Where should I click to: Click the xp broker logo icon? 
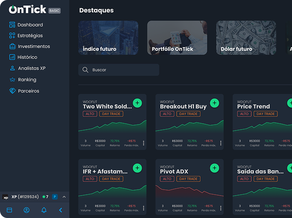tap(5, 197)
